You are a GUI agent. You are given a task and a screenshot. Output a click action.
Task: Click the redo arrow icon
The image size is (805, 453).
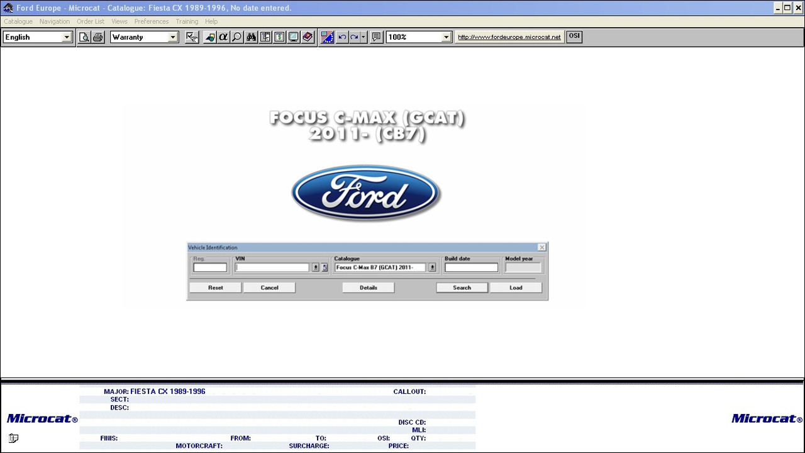click(354, 37)
